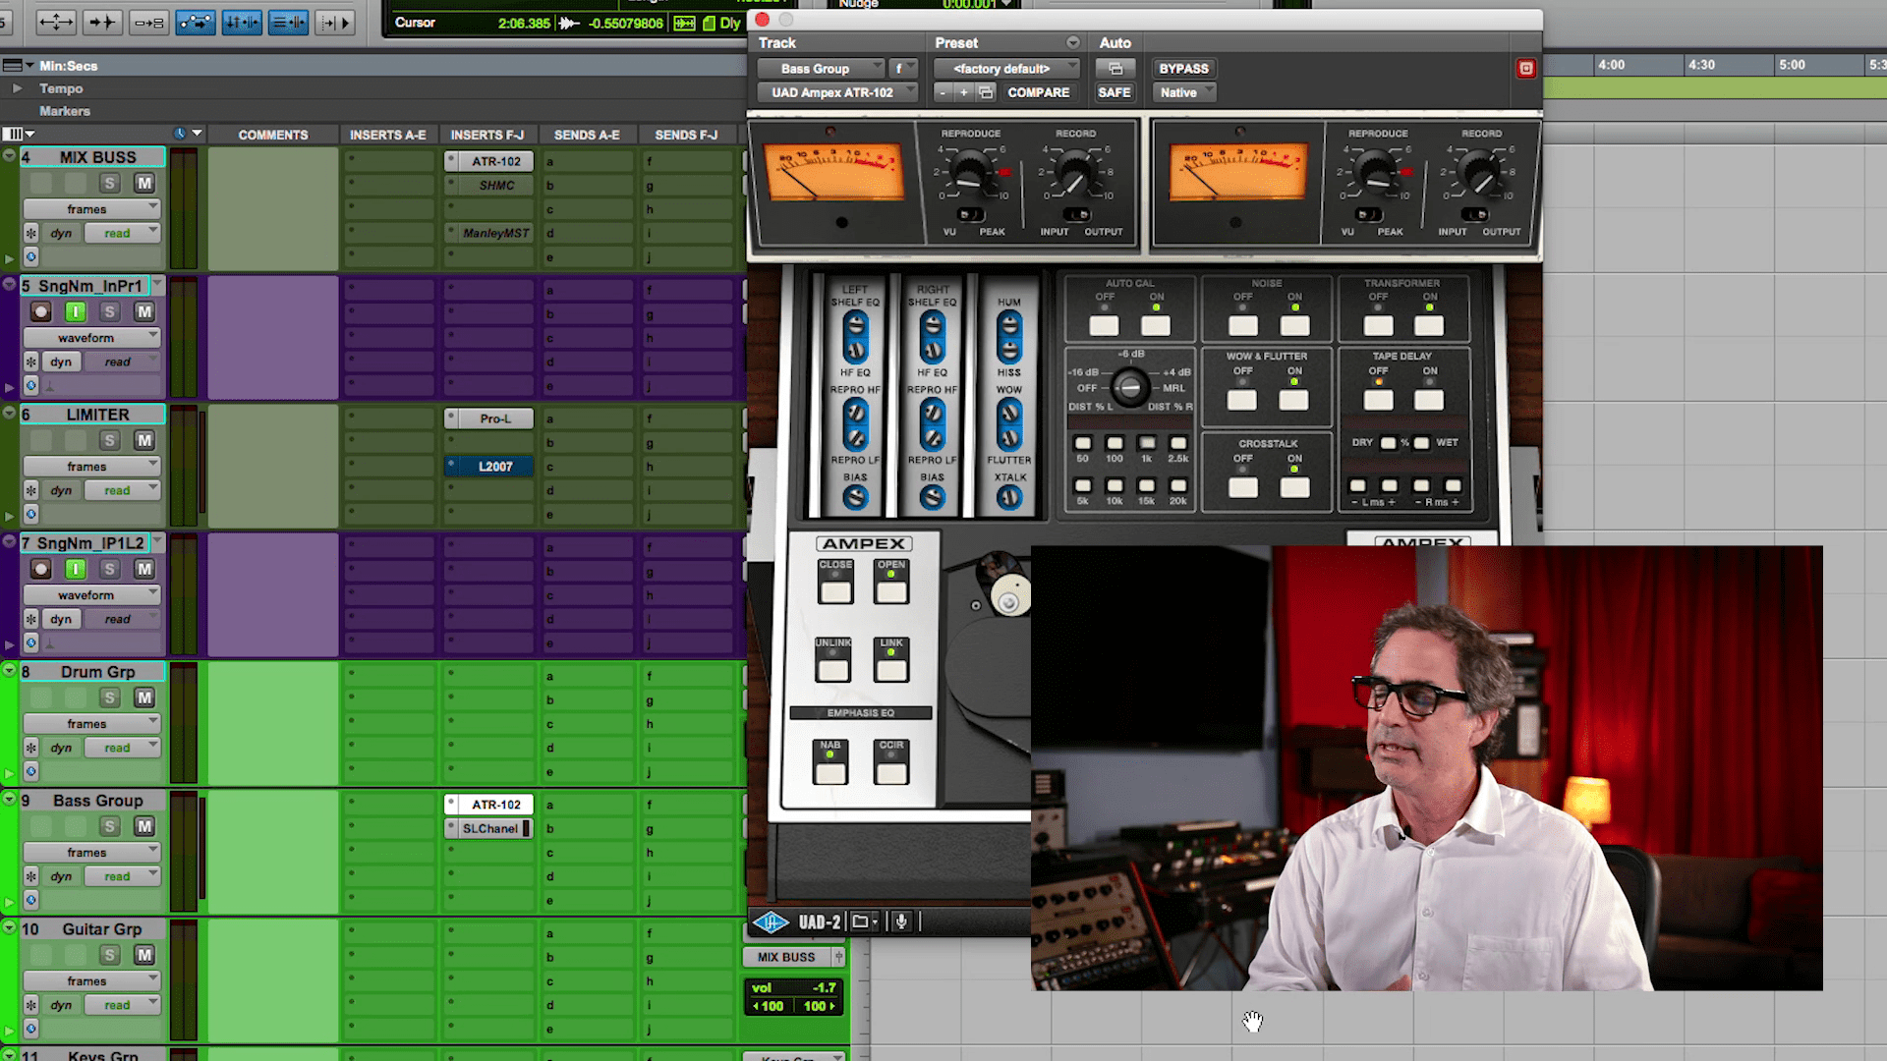The width and height of the screenshot is (1887, 1061).
Task: Click the freeze snowflake icon on MIX BUSS track
Action: tap(31, 234)
